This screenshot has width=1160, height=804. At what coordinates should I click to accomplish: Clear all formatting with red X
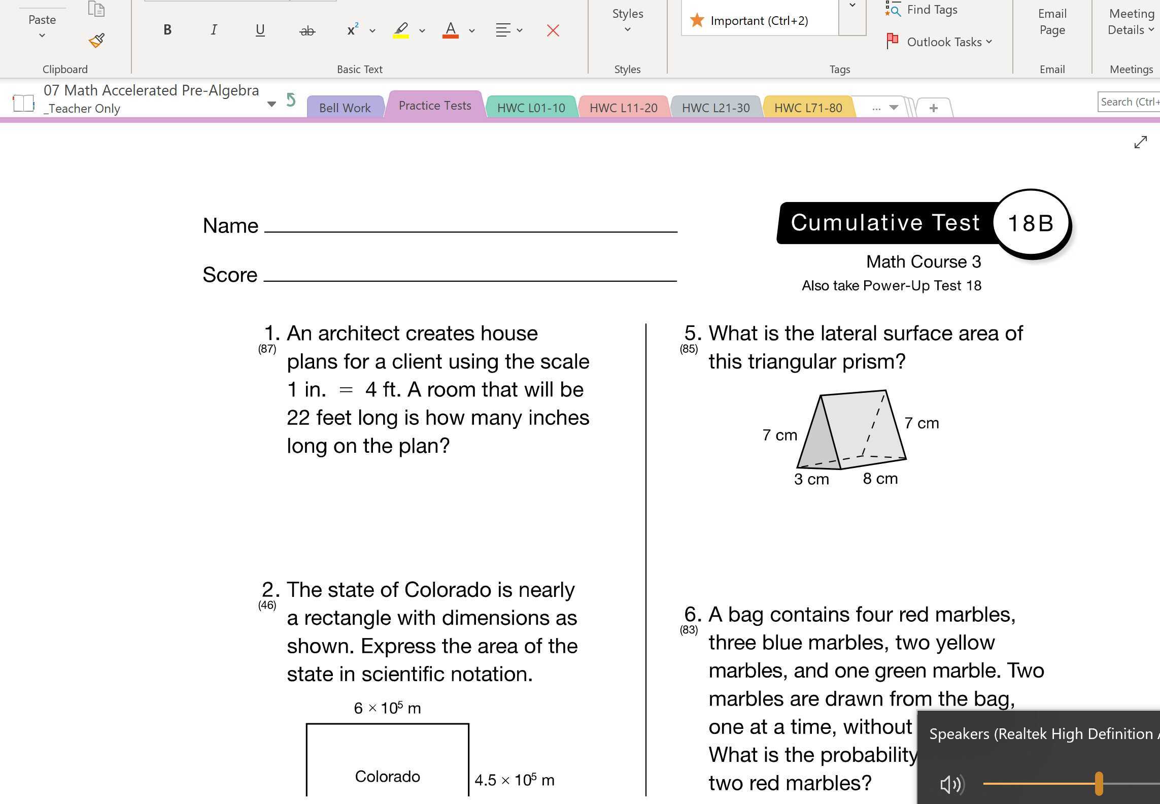tap(553, 30)
